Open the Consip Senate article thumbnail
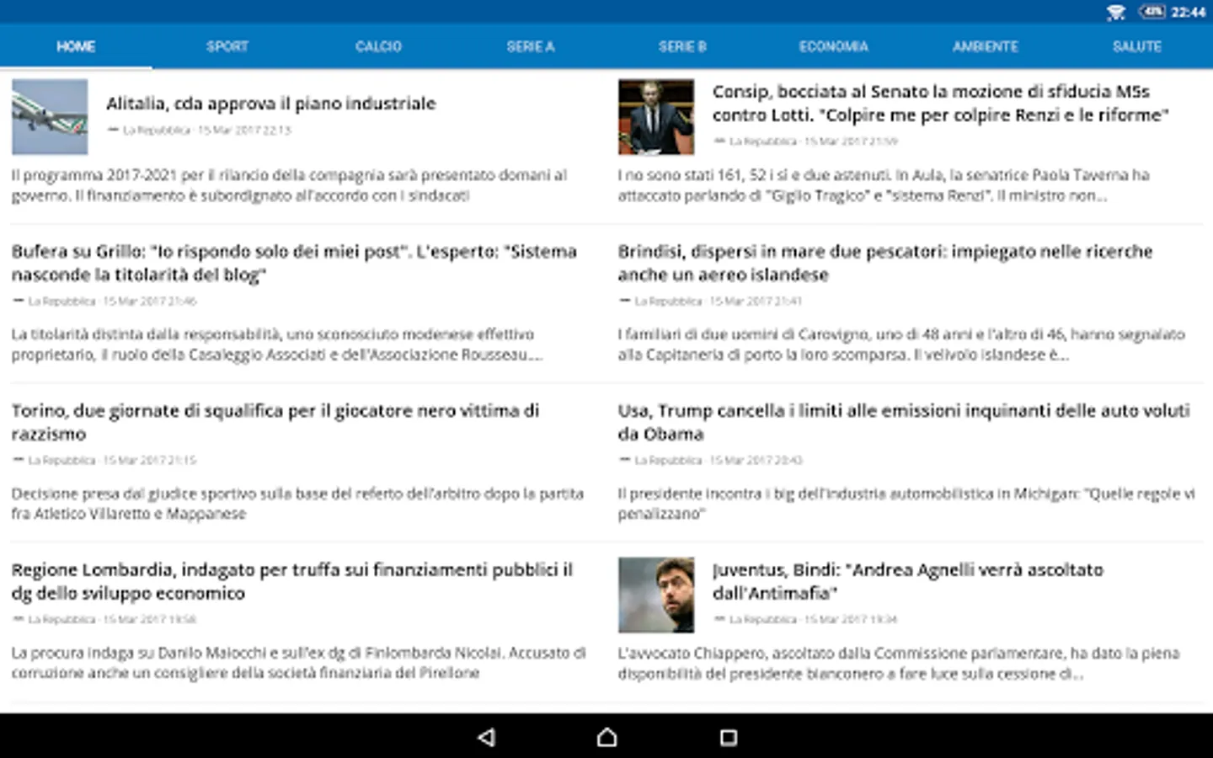 [x=656, y=117]
